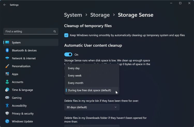
Task: Choose the "Every week" option
Action: pos(75,76)
